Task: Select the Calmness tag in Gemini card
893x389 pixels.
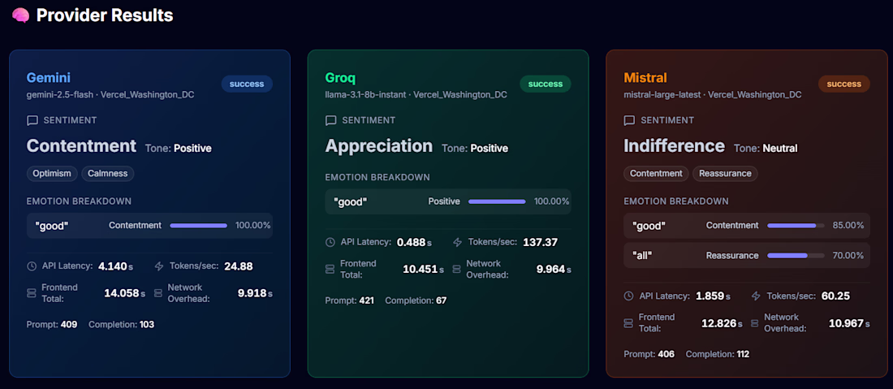Action: [x=108, y=174]
